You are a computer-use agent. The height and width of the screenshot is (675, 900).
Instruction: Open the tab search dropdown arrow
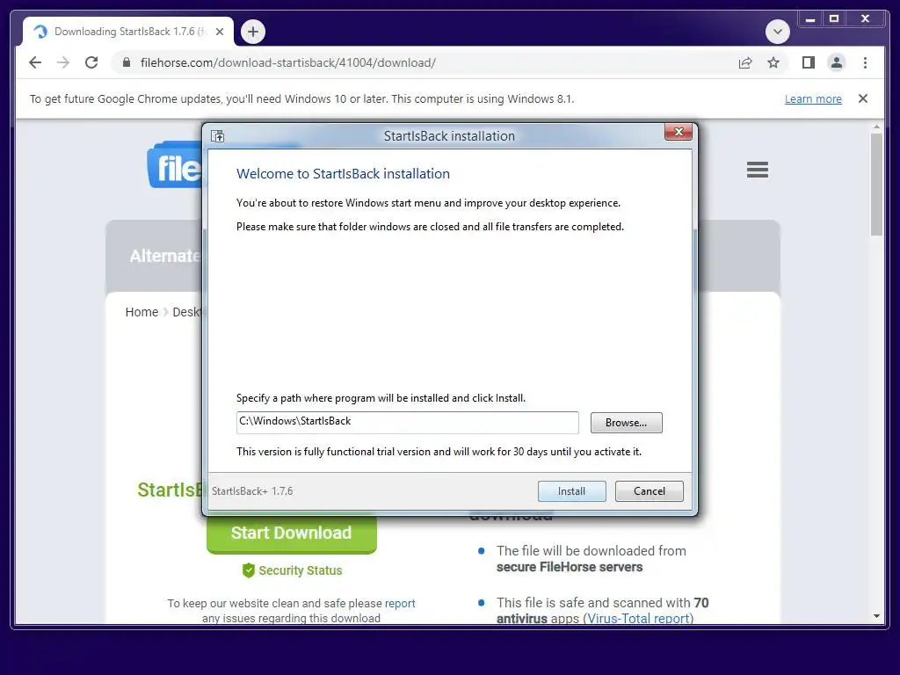click(778, 32)
